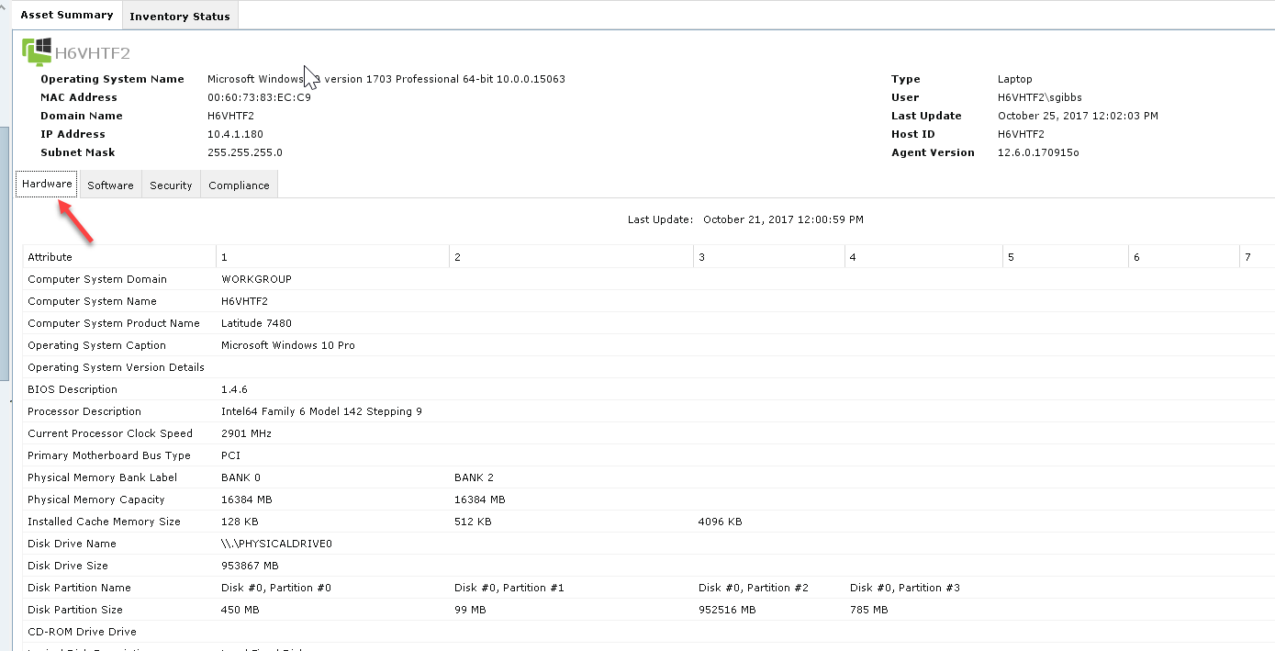Open the Software tab
Viewport: 1275px width, 651px height.
tap(110, 185)
